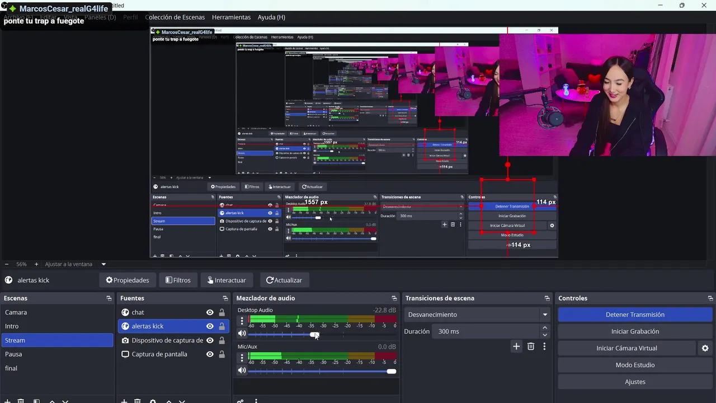
Task: Hide the alertas kick source
Action: [x=210, y=326]
